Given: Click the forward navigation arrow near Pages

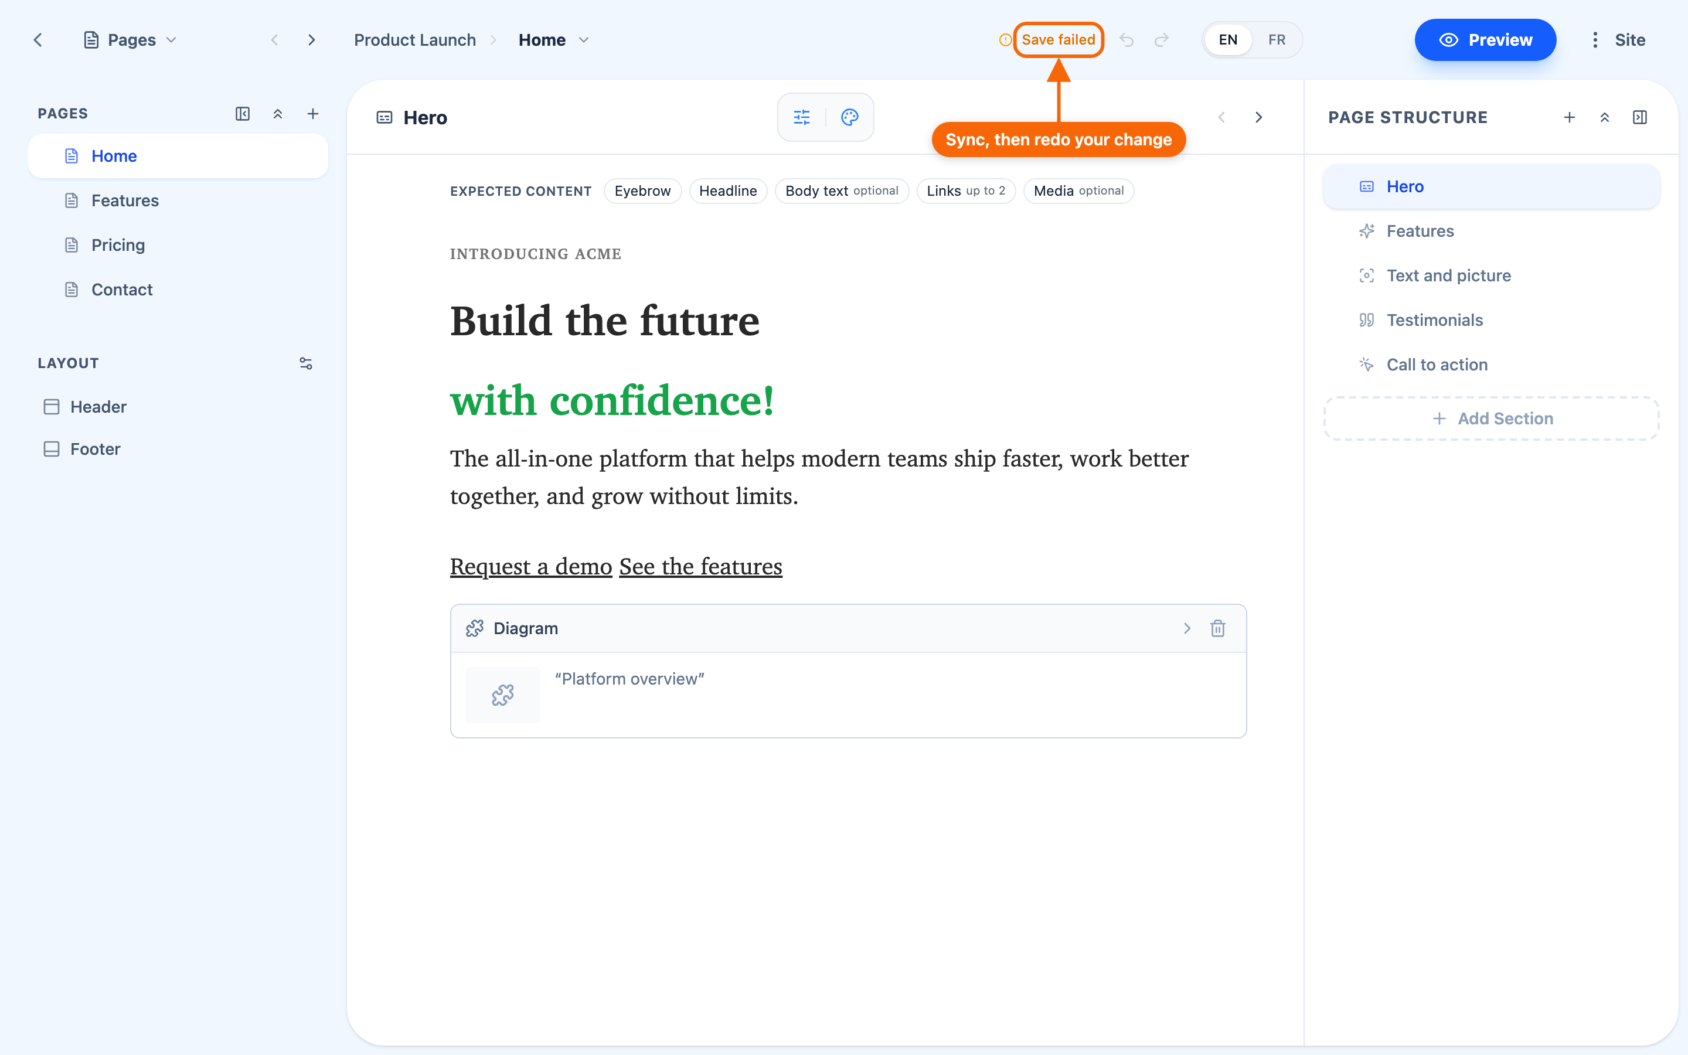Looking at the screenshot, I should (x=311, y=40).
